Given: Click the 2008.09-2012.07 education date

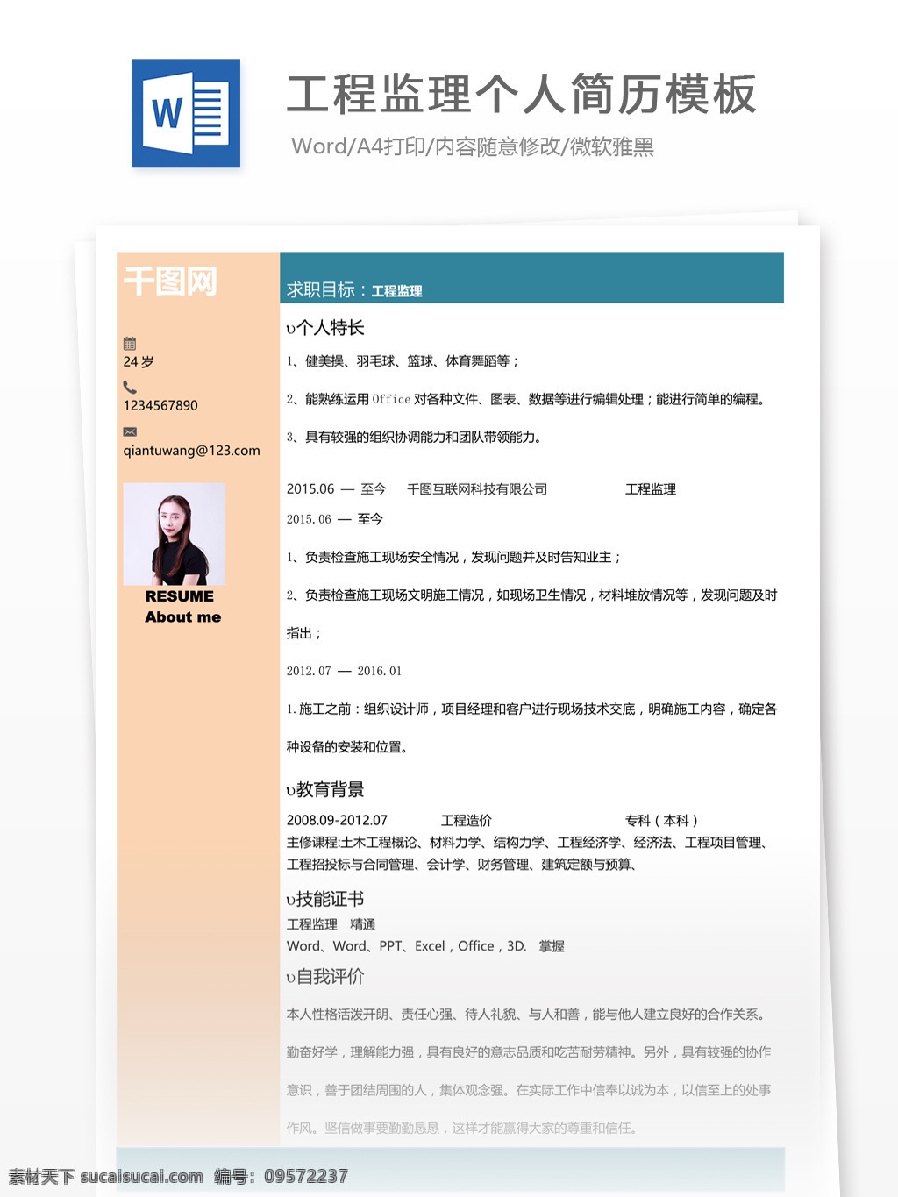Looking at the screenshot, I should tap(337, 821).
